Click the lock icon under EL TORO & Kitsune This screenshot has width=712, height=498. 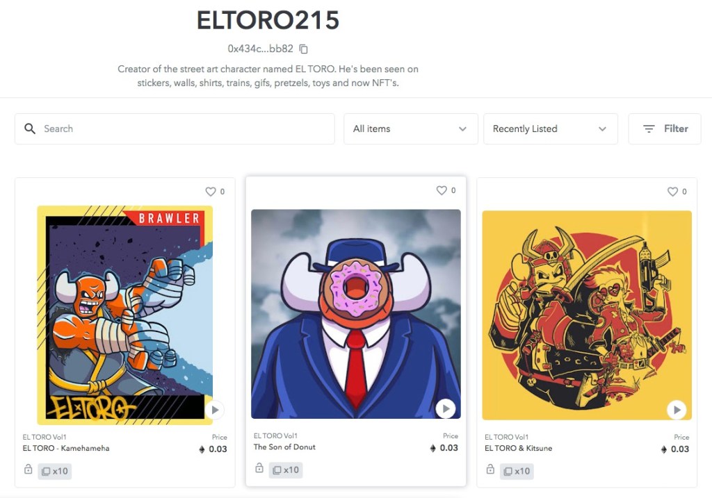(x=490, y=470)
